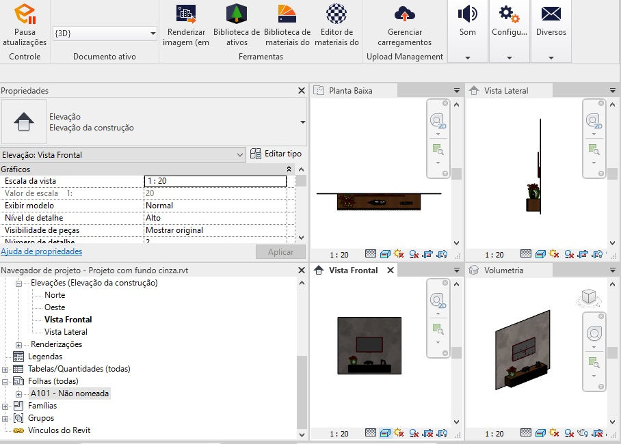Viewport: 621px width, 444px height.
Task: Open the Configu... dropdown arrow
Action: [x=510, y=58]
